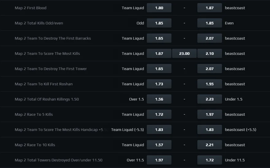Choose Over 11.5 Towers Destroyed at 1.97
Image resolution: width=270 pixels, height=168 pixels.
tap(159, 160)
